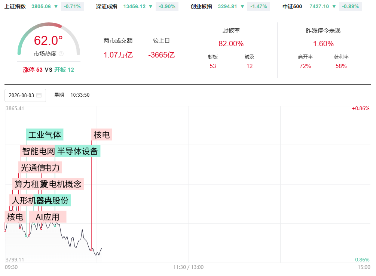Viewport: 376px width, 276px height.
Task: Select the 工业气体 sector tag on chart
Action: coord(45,135)
